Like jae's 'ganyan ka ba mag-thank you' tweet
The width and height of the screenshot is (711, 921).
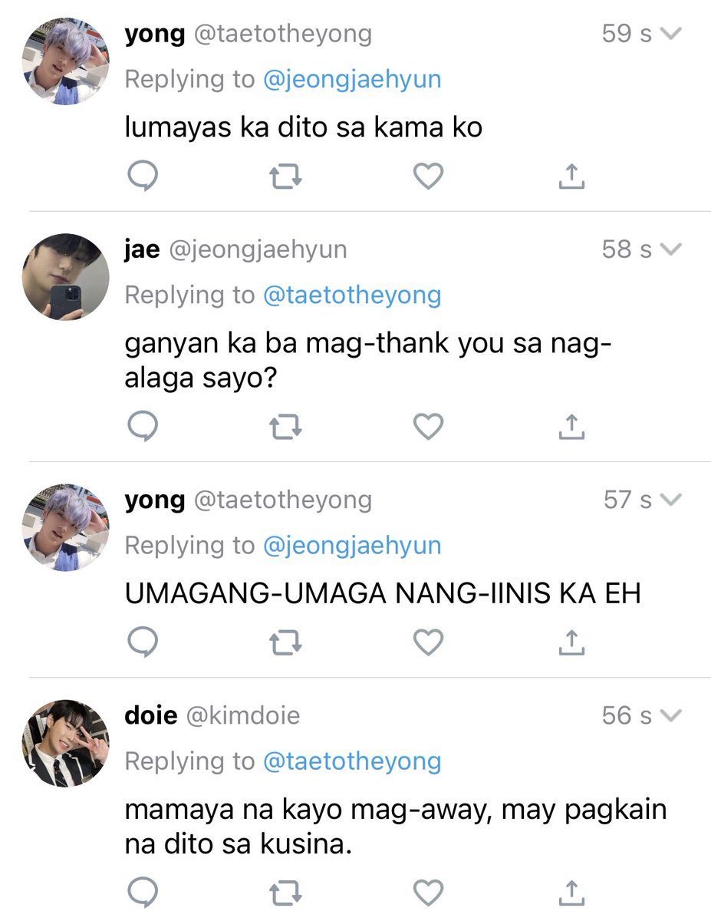pyautogui.click(x=428, y=427)
